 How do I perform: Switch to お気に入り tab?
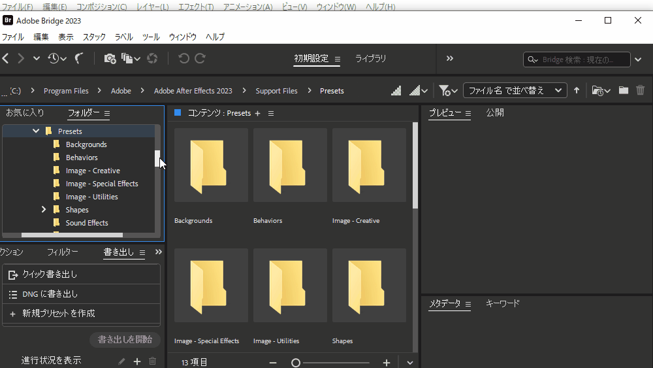coord(25,112)
